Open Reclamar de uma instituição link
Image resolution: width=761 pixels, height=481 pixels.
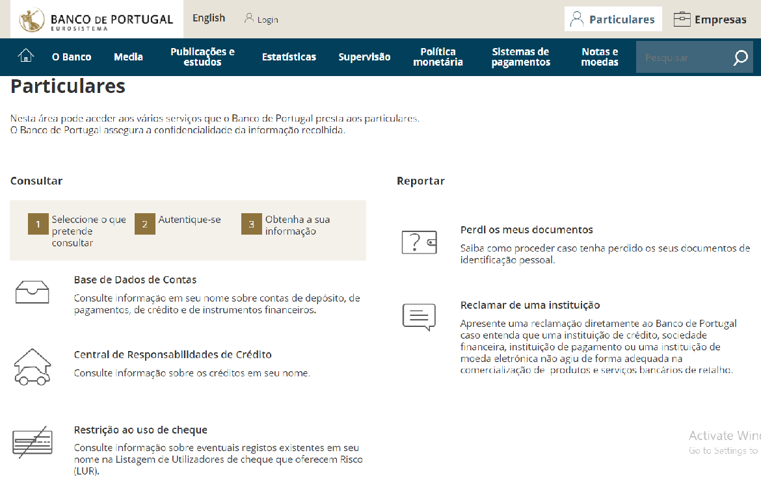[529, 305]
